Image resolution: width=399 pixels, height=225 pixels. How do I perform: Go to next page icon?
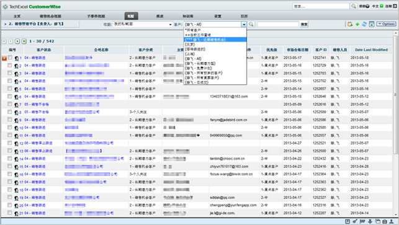(x=17, y=41)
